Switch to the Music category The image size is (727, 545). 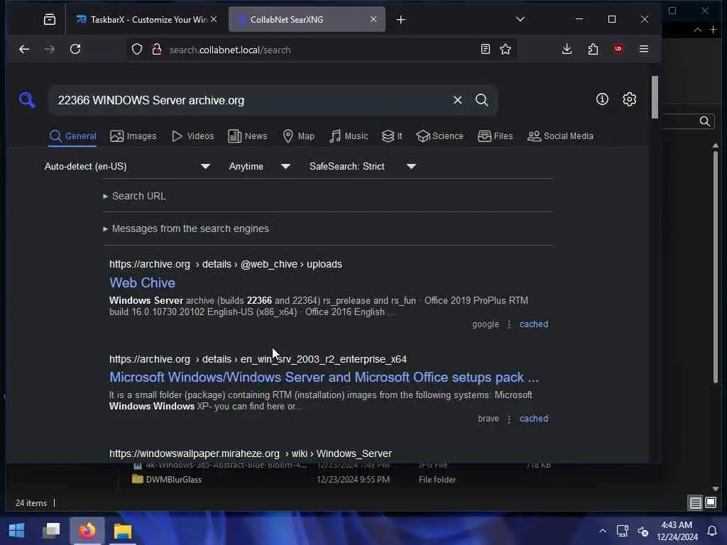tap(349, 136)
